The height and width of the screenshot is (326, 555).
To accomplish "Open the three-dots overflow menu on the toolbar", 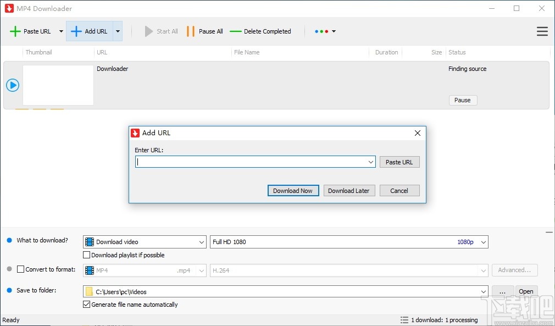I will (321, 31).
